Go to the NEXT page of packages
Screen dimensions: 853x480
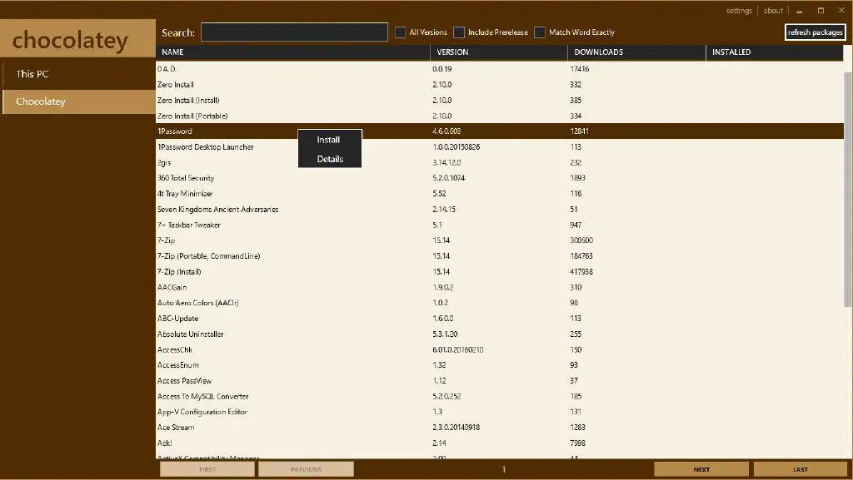(x=701, y=469)
